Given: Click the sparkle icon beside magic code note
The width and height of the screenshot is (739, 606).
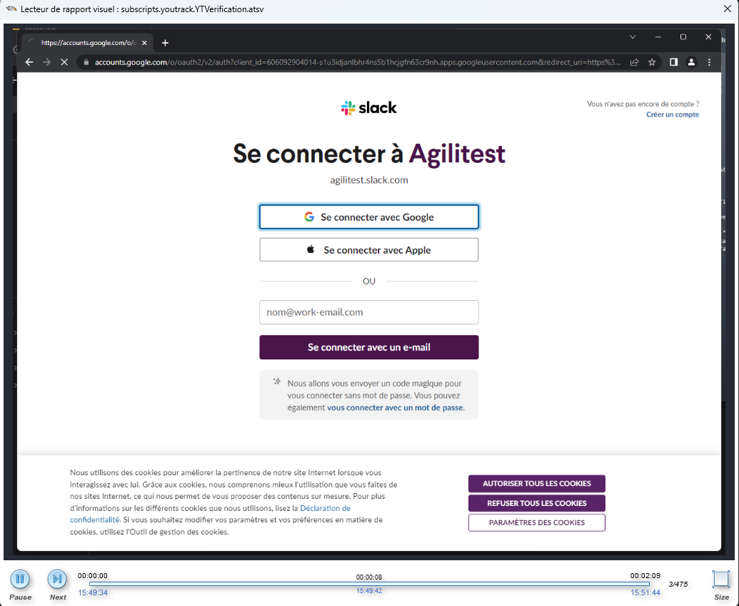Looking at the screenshot, I should [277, 382].
